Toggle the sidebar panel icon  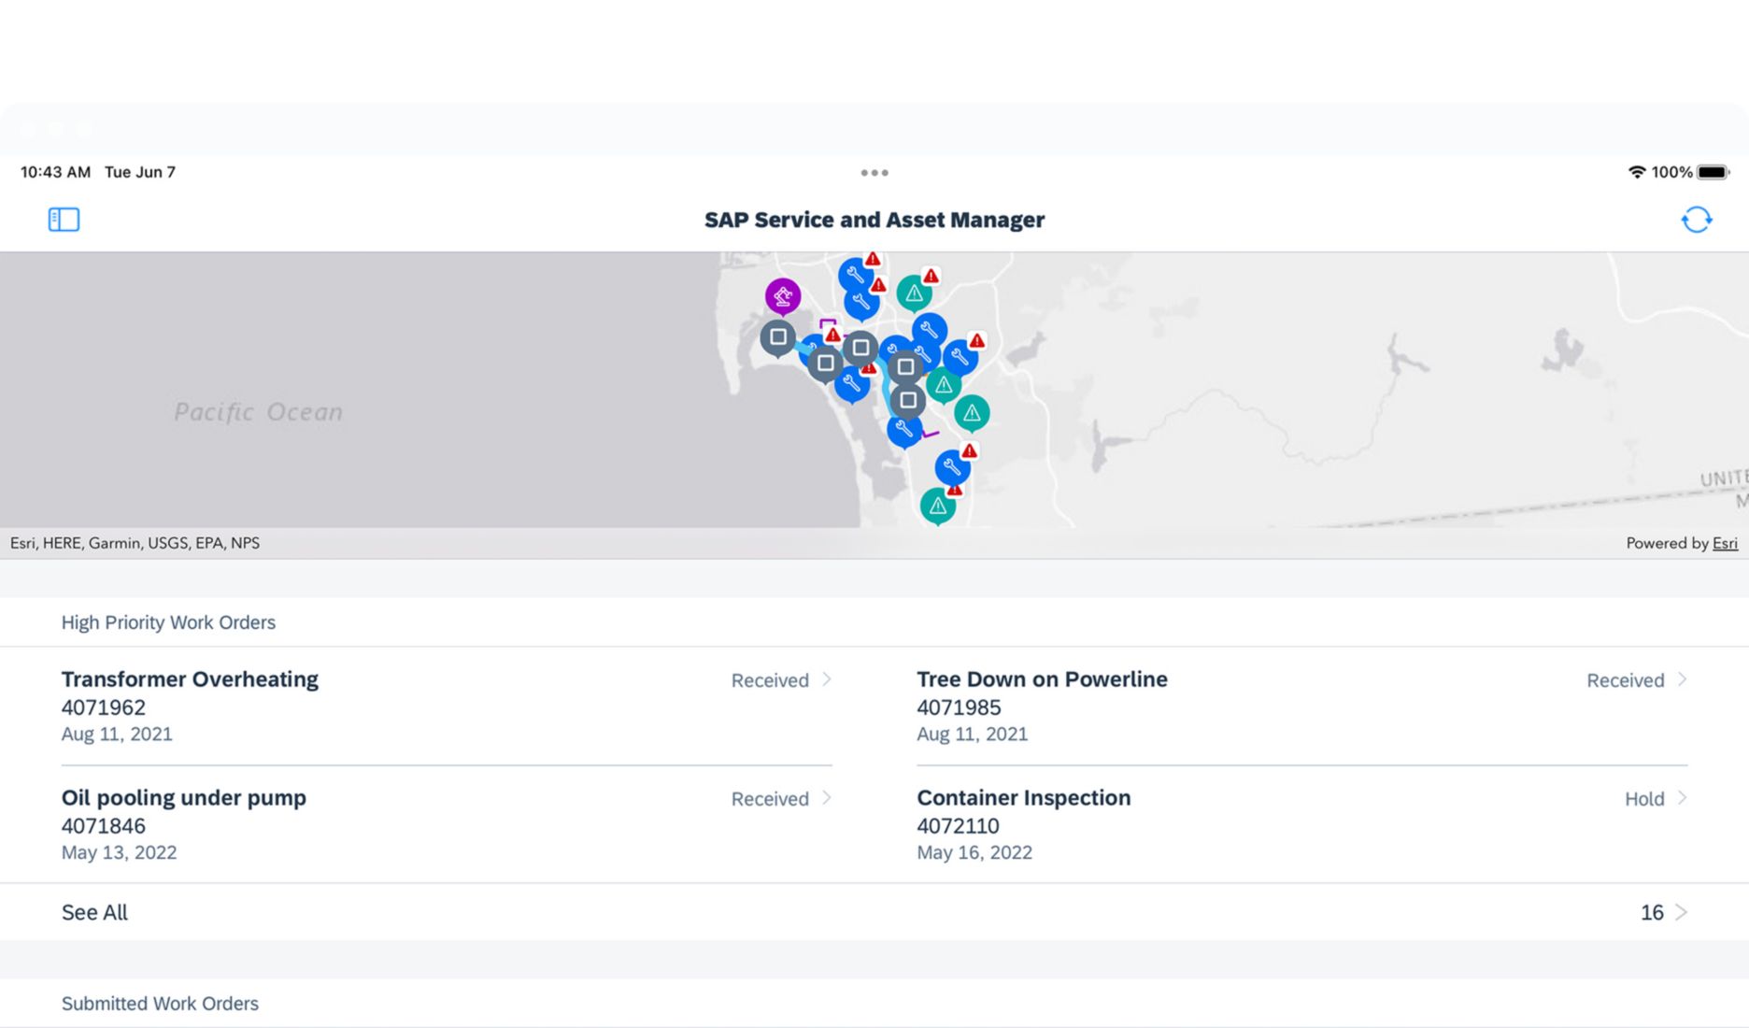point(64,220)
